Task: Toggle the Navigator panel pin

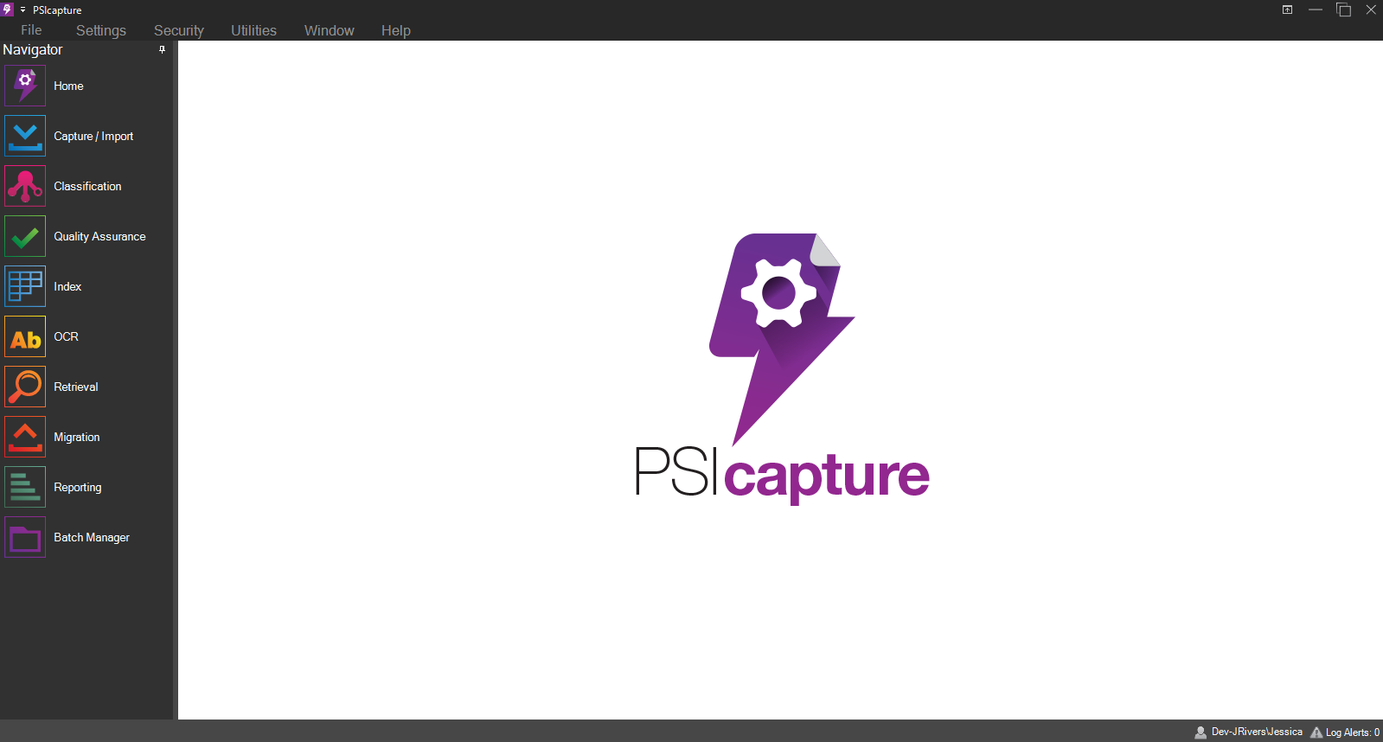Action: tap(162, 50)
